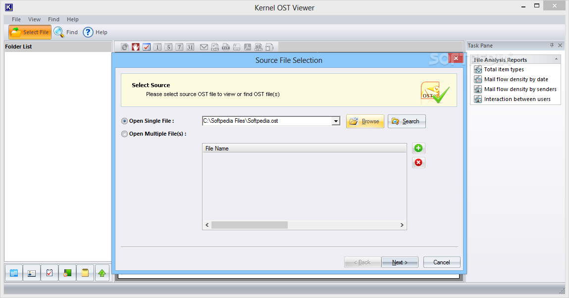
Task: Click the EML export icon
Action: click(x=215, y=47)
